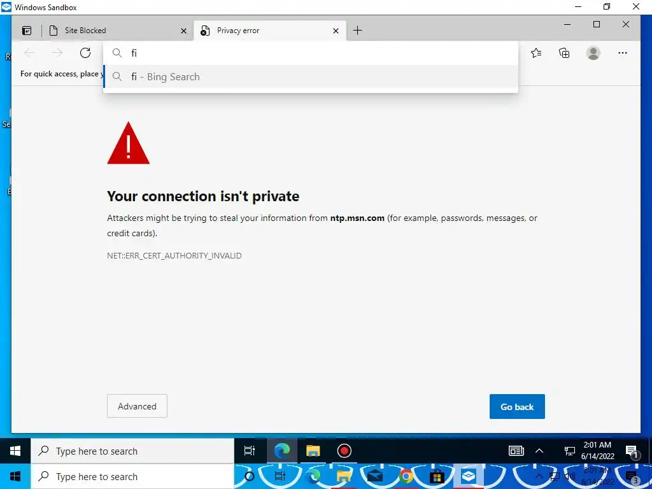Open the host volume control icon

pyautogui.click(x=570, y=476)
